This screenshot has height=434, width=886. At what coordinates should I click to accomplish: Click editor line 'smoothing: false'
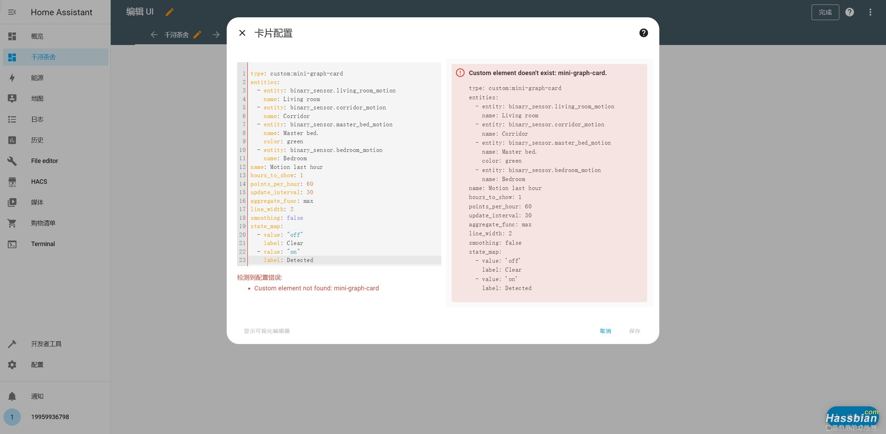point(277,218)
